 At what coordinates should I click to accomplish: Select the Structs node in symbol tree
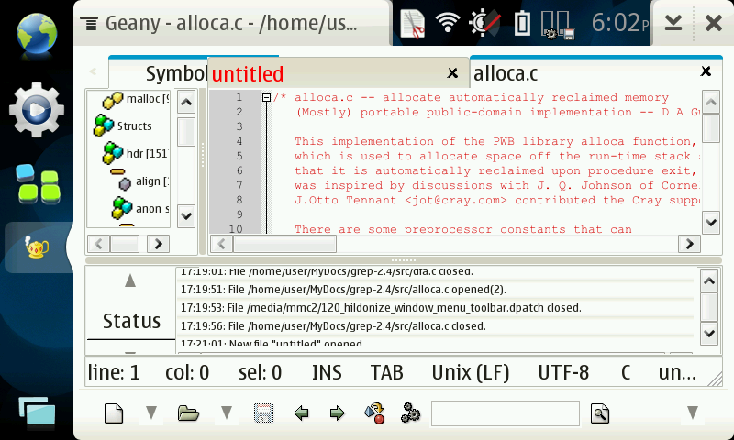(x=134, y=126)
